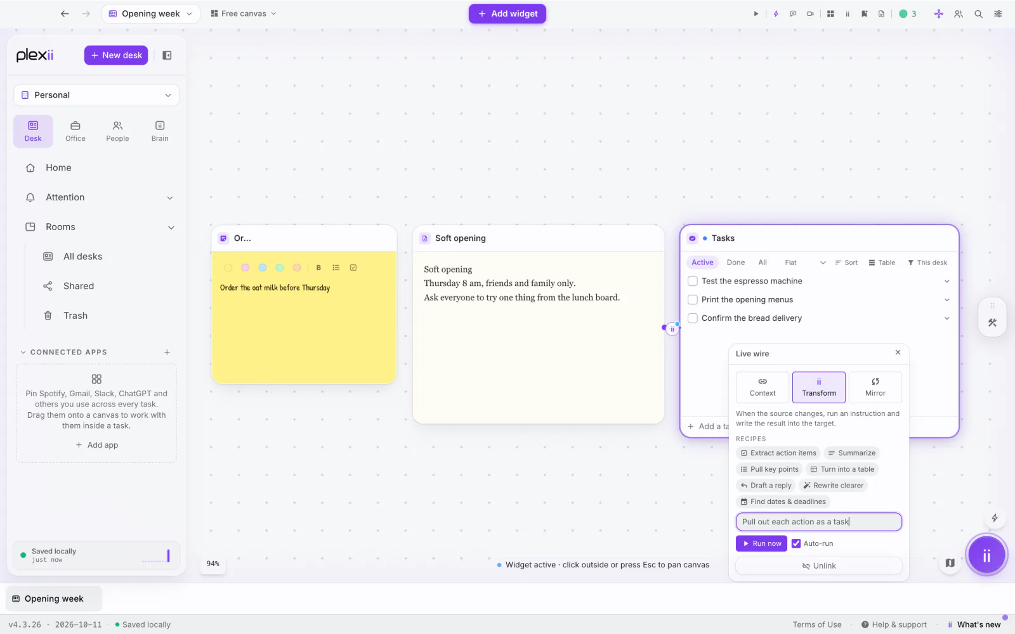
Task: Click the video camera icon
Action: tap(810, 14)
